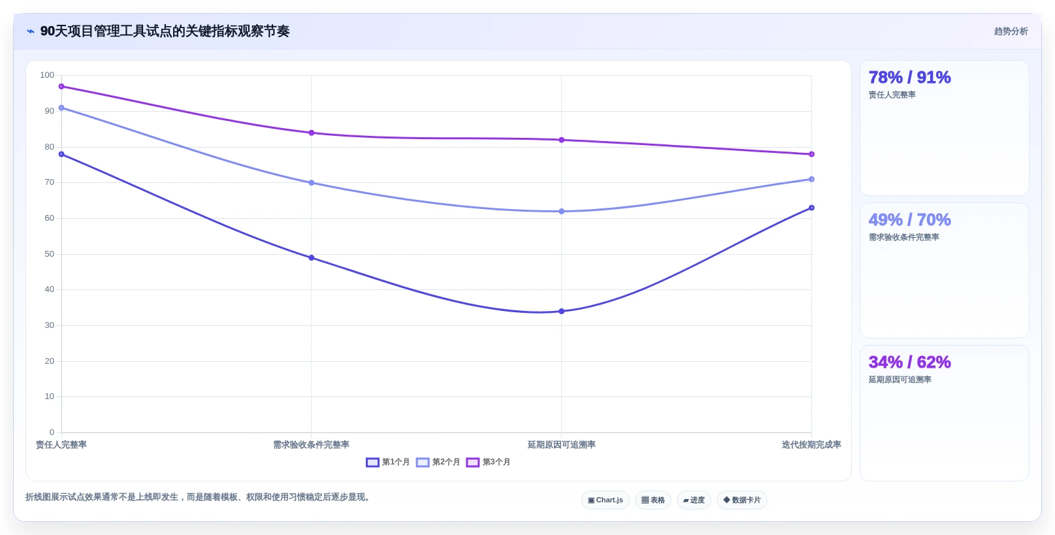Toggle the 第1个月 legend series

[x=388, y=462]
